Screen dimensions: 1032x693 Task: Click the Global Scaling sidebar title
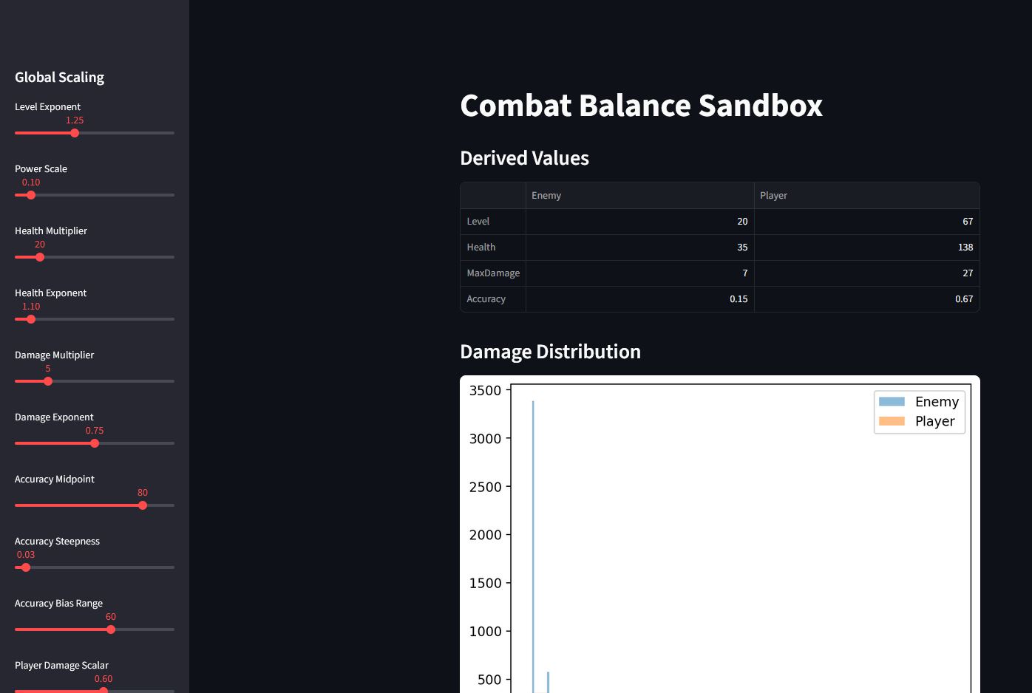[x=59, y=77]
